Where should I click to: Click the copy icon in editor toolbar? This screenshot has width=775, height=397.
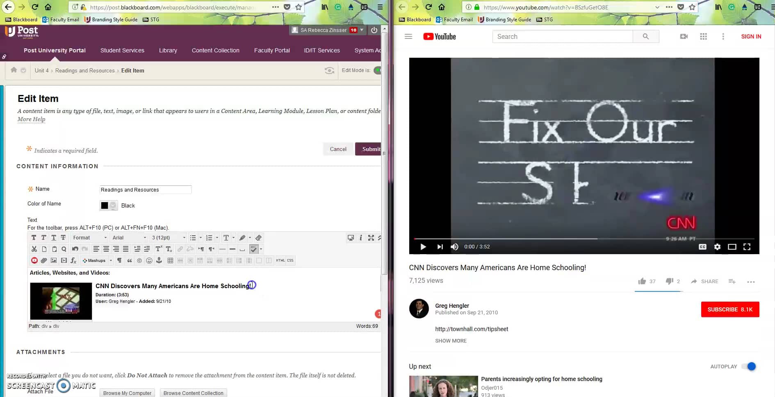pos(44,249)
